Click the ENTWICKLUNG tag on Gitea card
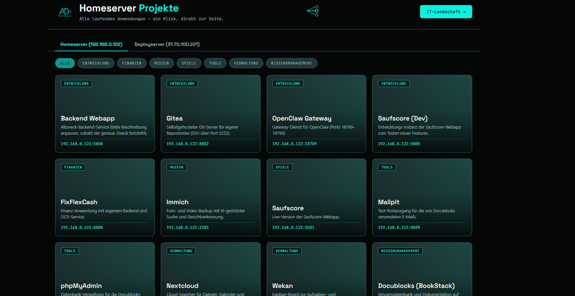 coord(182,84)
